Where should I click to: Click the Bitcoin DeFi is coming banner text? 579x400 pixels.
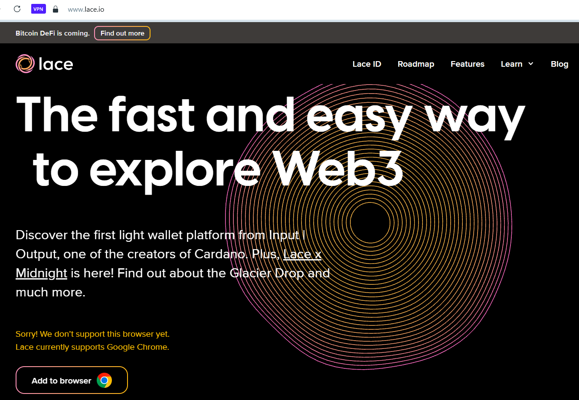[x=52, y=33]
